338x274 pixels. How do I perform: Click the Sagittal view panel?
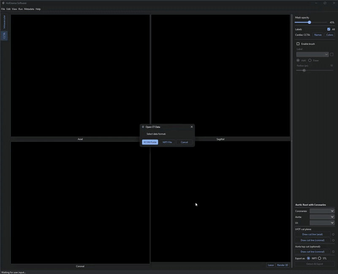221,76
